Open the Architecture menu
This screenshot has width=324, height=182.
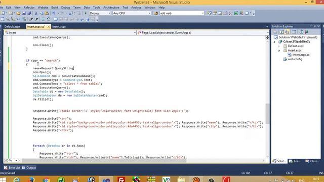click(111, 8)
